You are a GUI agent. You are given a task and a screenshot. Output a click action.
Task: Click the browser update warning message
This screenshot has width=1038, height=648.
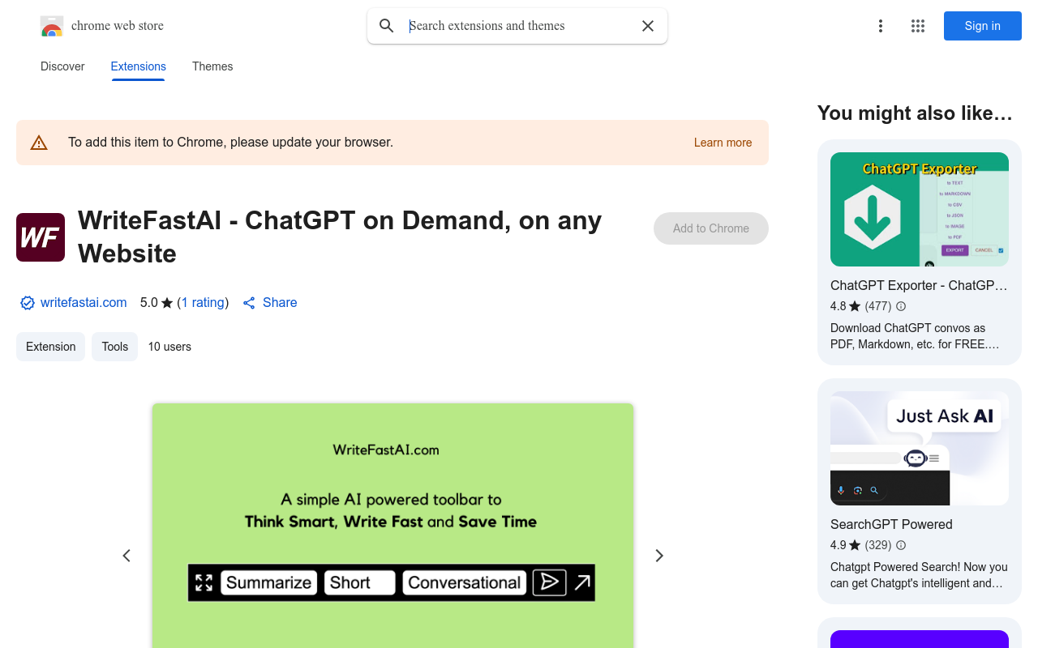click(x=230, y=143)
